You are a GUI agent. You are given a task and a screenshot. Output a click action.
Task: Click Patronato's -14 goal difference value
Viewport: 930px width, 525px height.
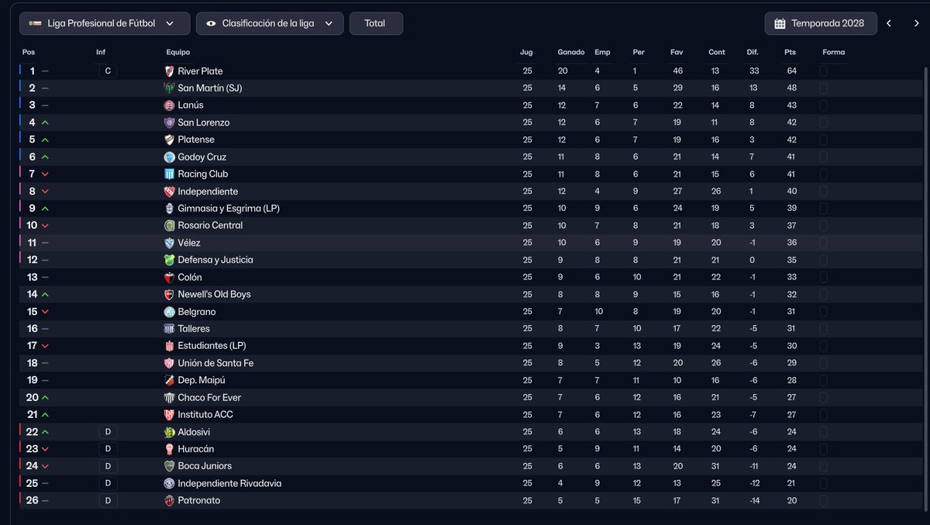pyautogui.click(x=755, y=500)
